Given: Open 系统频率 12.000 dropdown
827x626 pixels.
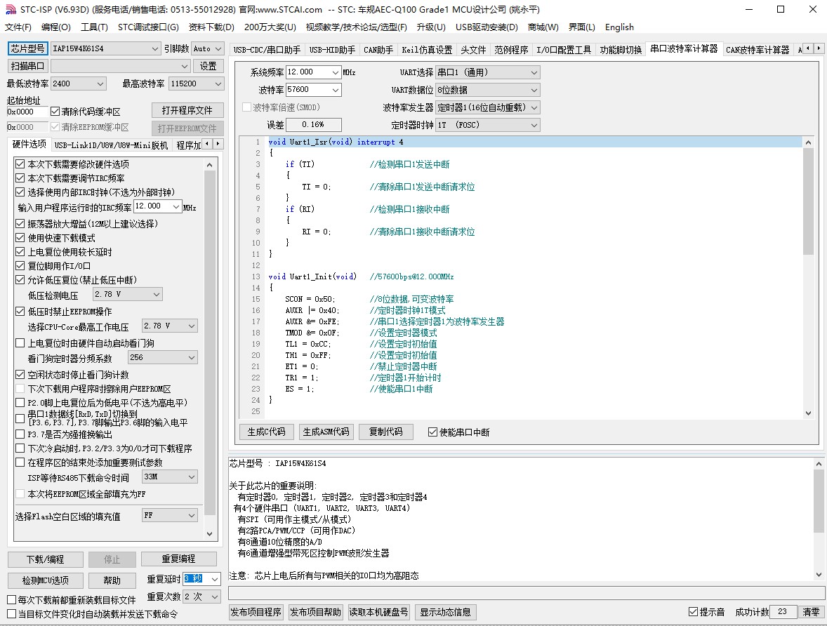Looking at the screenshot, I should [336, 72].
